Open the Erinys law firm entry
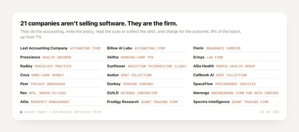The width and height of the screenshot is (299, 132). pos(236,57)
